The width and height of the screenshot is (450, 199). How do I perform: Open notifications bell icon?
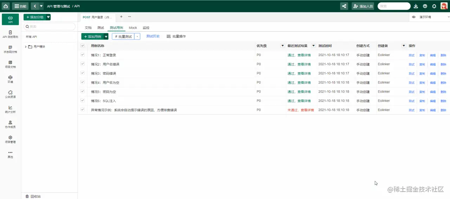(434, 6)
